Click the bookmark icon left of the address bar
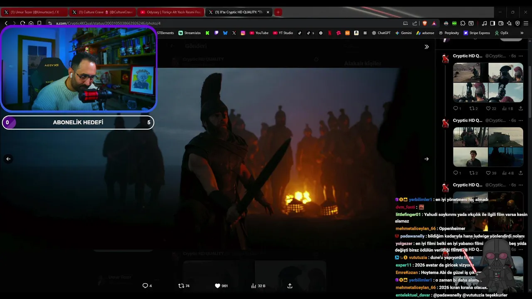The height and width of the screenshot is (299, 532). point(39,23)
